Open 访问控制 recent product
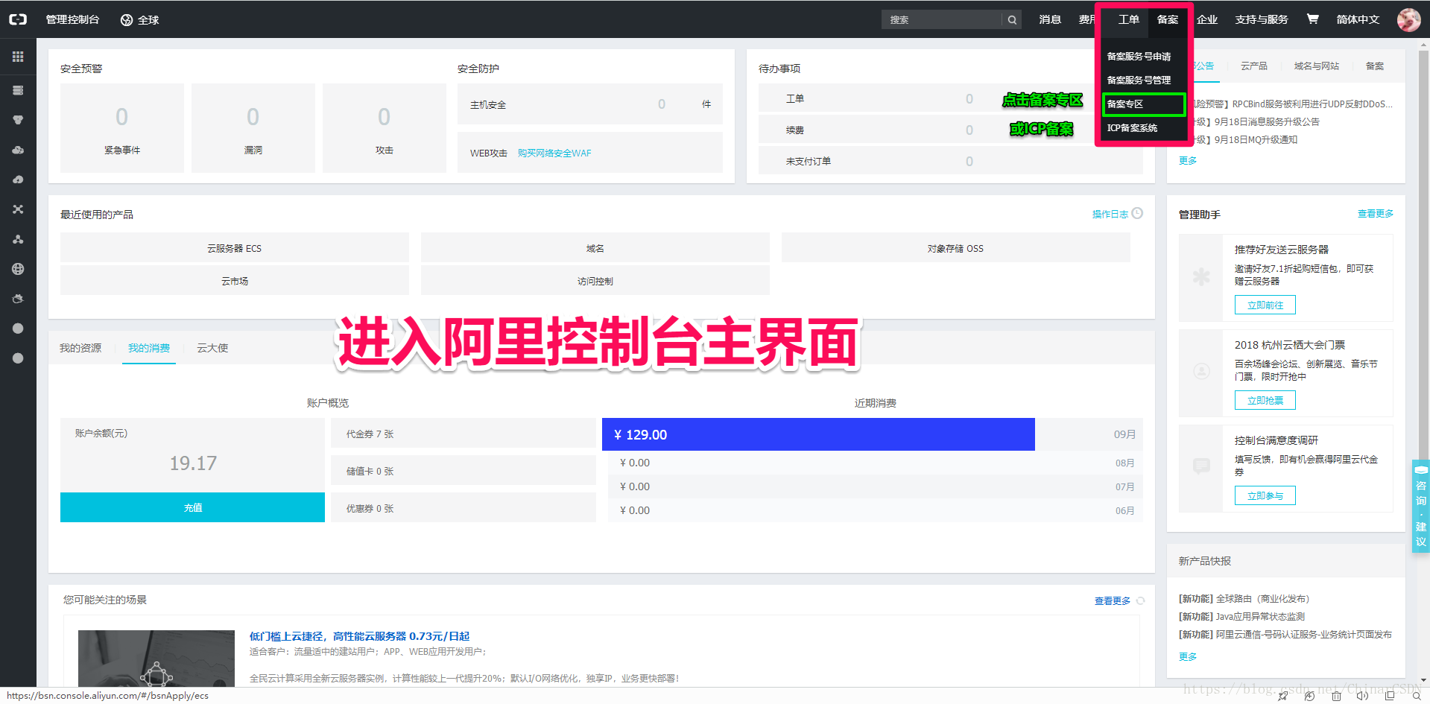Screen dimensions: 1430x704 tap(595, 281)
